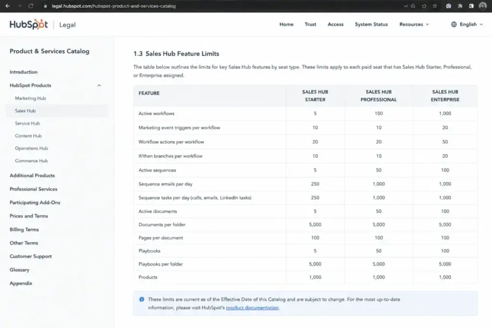Click the Active workflows row label
Screen dimensions: 492x328
click(x=156, y=113)
